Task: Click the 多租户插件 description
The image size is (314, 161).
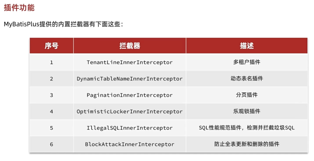Action: [247, 62]
